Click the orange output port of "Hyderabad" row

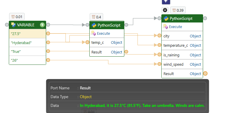coord(48,42)
